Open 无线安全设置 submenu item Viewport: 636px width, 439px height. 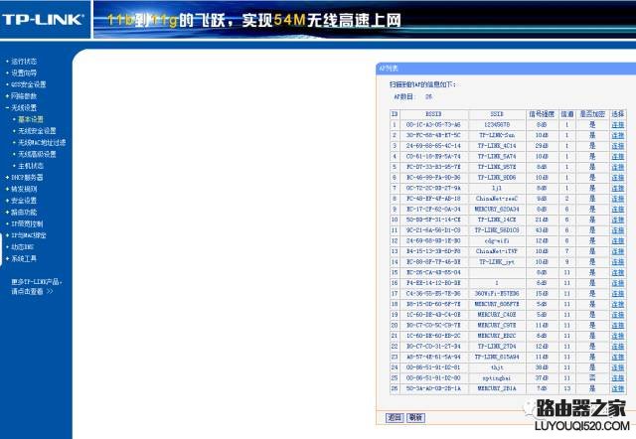(37, 131)
